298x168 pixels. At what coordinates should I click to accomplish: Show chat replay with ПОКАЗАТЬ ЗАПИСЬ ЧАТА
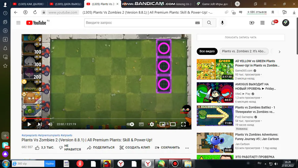pyautogui.click(x=241, y=37)
